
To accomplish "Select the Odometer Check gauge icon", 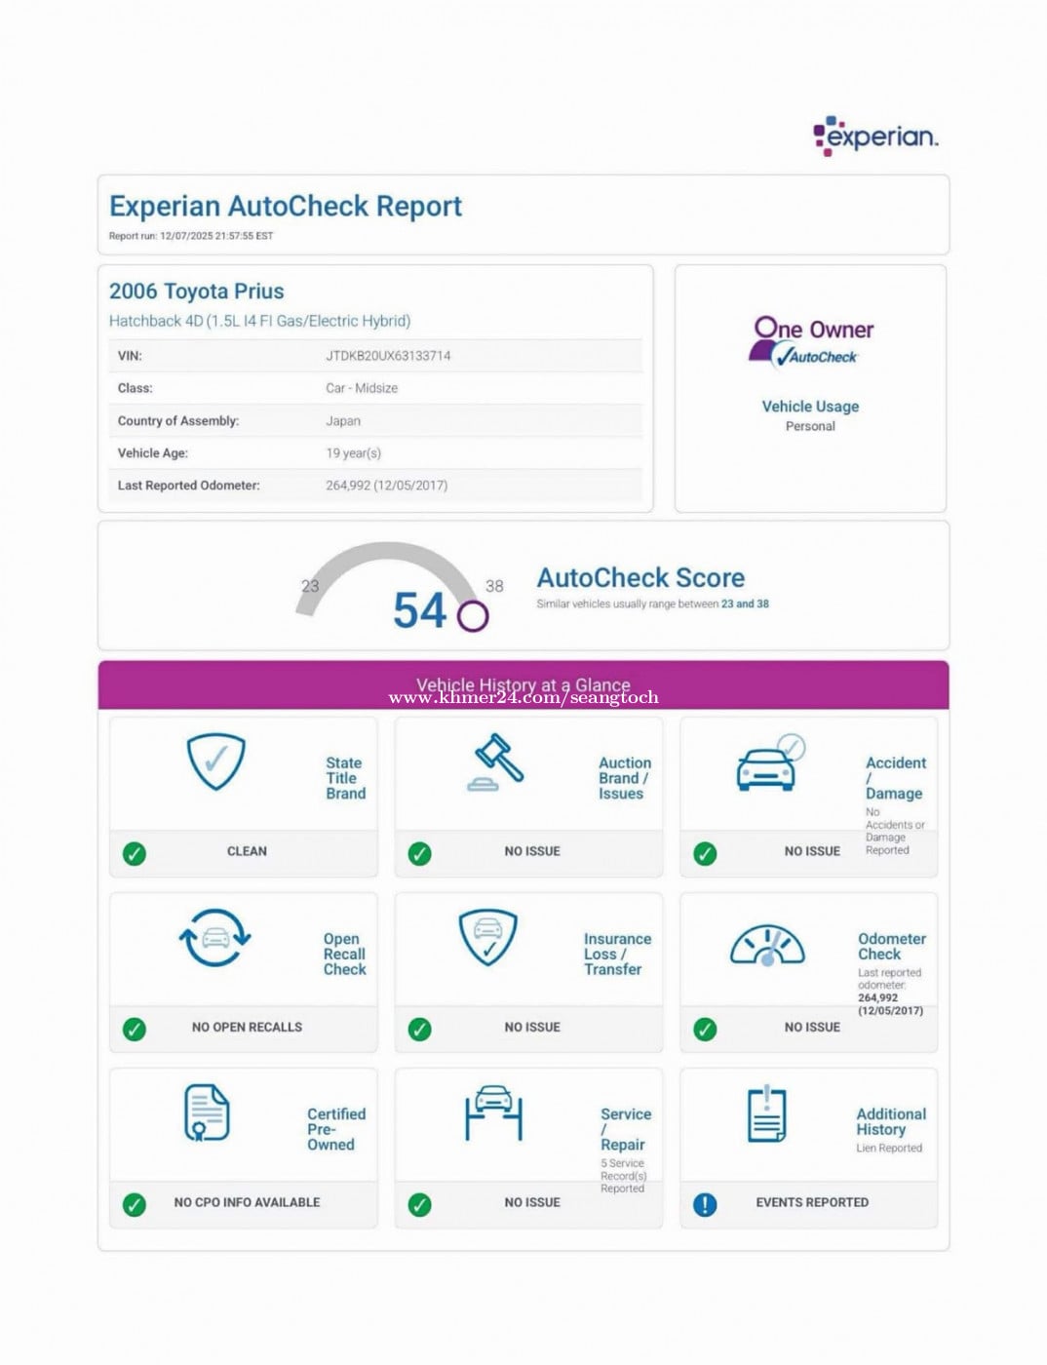I will (767, 945).
